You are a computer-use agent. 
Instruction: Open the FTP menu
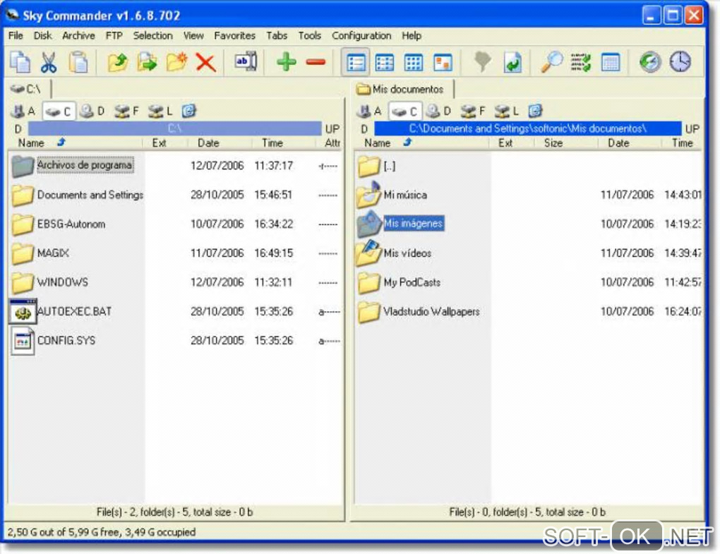coord(114,36)
